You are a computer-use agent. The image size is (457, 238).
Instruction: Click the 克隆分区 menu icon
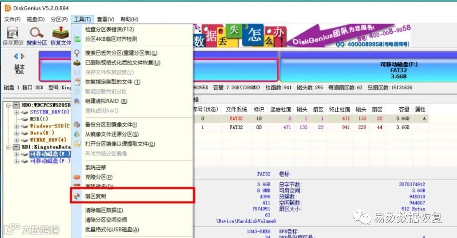77,177
